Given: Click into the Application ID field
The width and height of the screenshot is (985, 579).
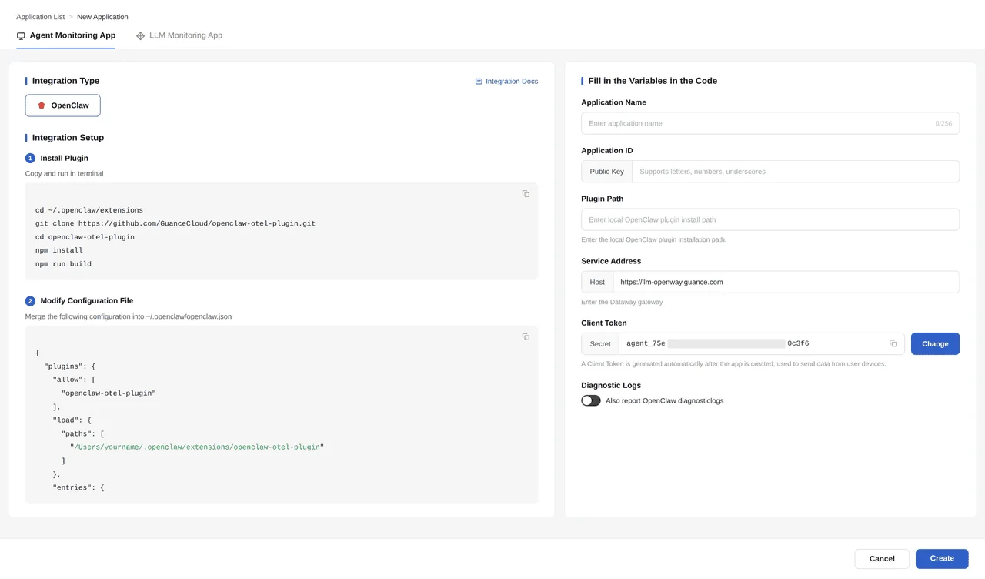Looking at the screenshot, I should 796,172.
